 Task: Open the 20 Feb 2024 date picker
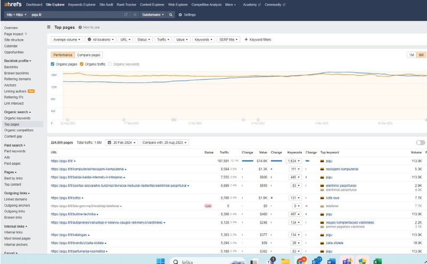(122, 142)
